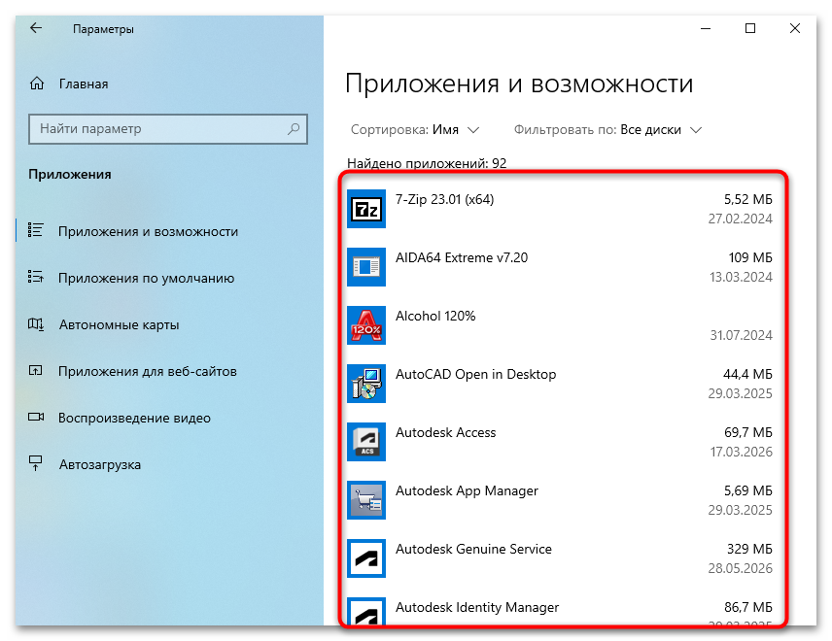
Task: Minimize the Параметры window
Action: click(x=706, y=28)
